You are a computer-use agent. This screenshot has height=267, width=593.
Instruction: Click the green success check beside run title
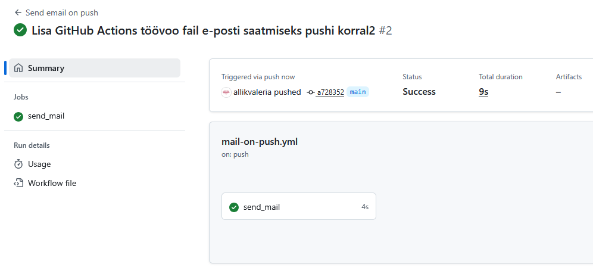[x=20, y=30]
